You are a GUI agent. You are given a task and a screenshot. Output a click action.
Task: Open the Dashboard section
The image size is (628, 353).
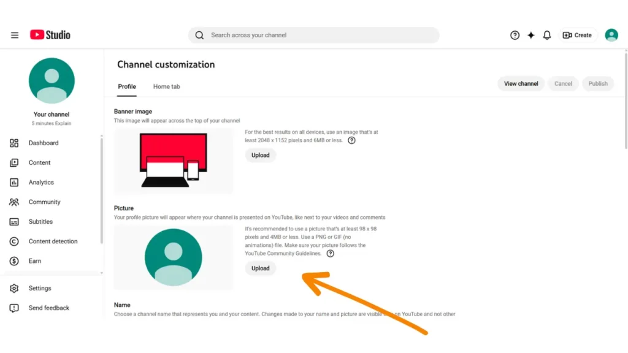point(43,143)
